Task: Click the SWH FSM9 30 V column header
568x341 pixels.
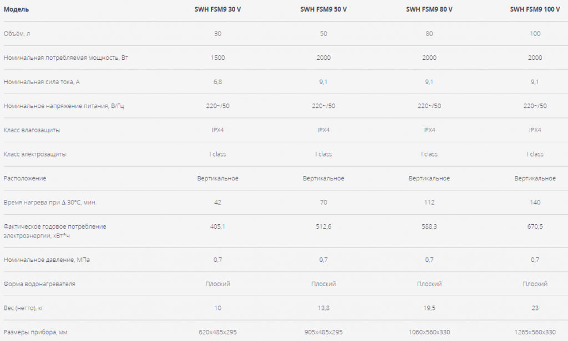Action: [217, 9]
